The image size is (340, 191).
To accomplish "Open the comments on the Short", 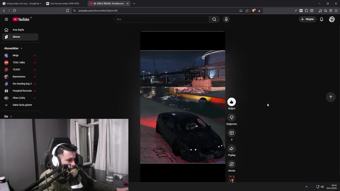I will click(x=232, y=133).
